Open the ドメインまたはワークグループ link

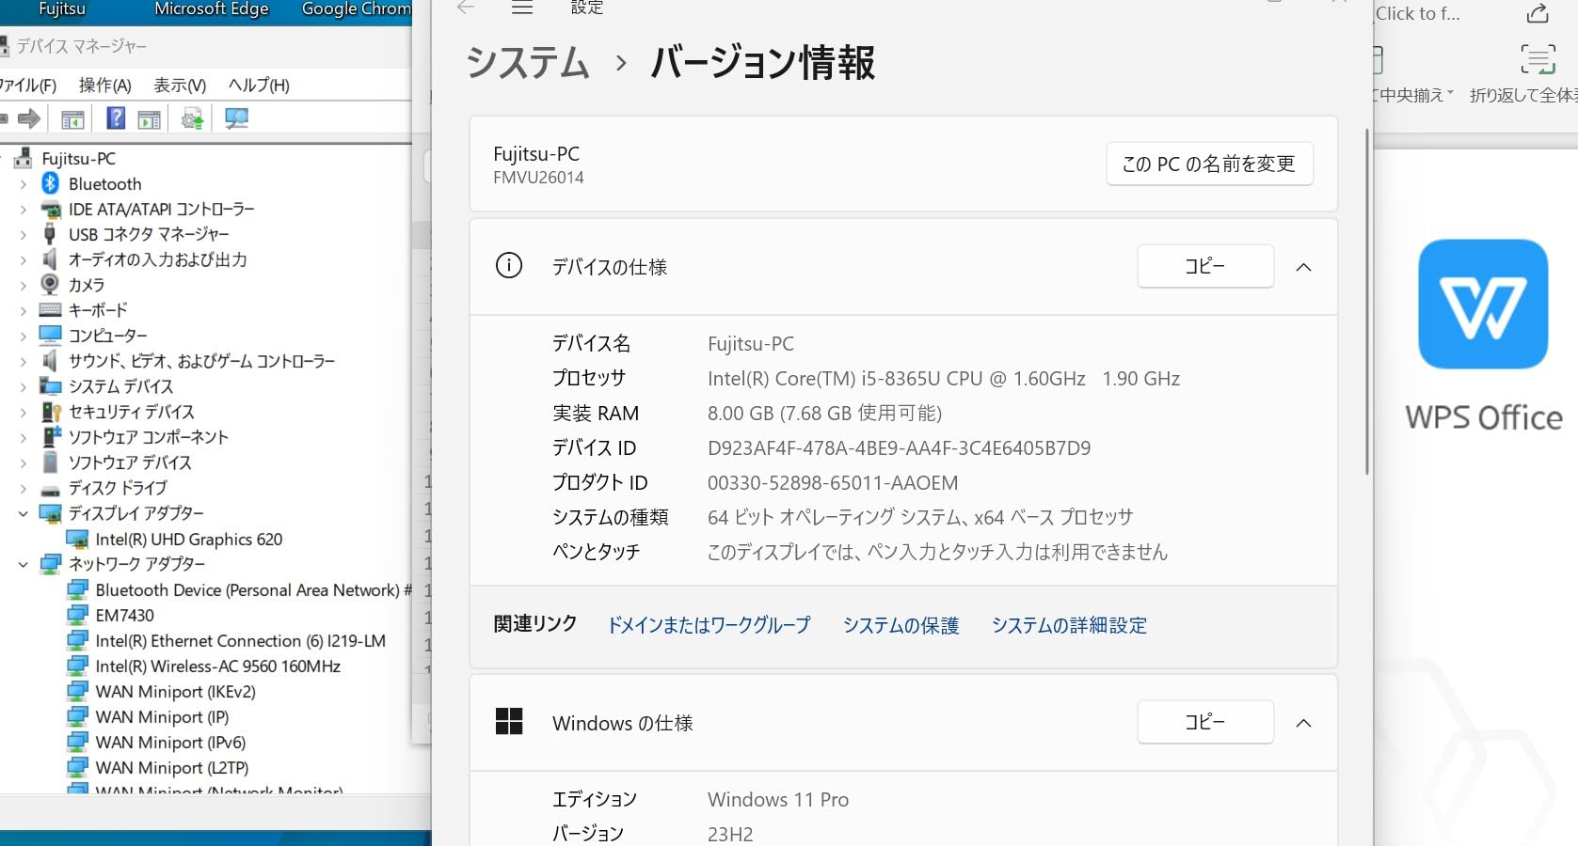point(709,625)
